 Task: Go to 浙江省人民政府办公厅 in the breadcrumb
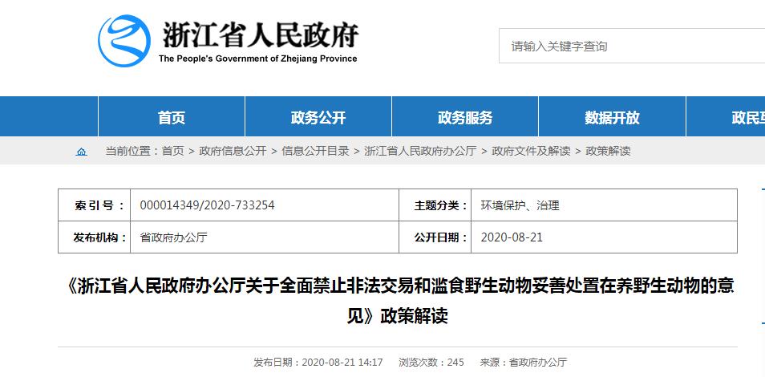click(x=420, y=151)
